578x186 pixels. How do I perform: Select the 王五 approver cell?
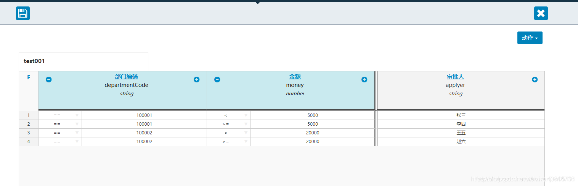pos(461,133)
